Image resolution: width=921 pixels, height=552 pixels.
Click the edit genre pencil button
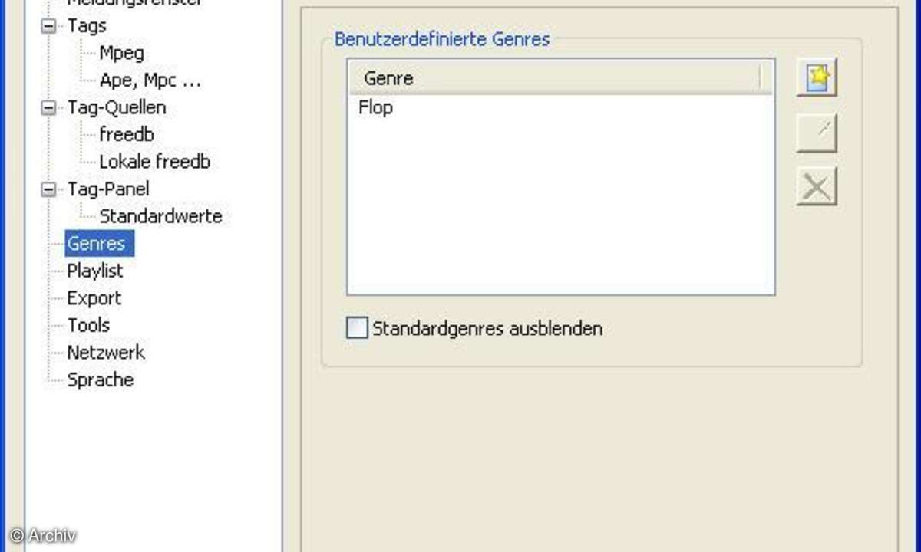(817, 133)
